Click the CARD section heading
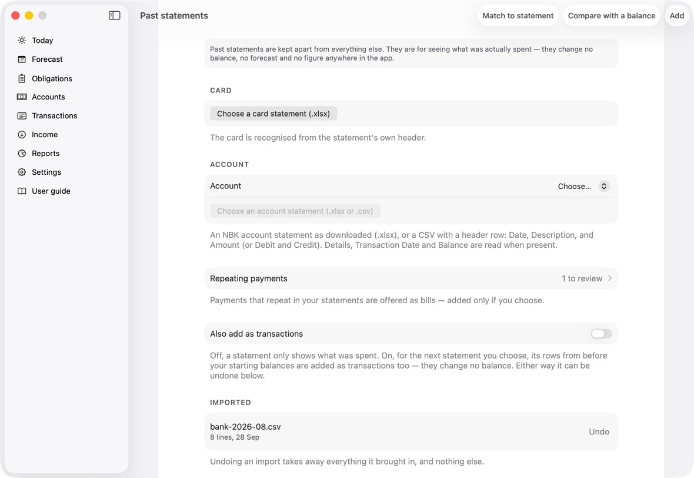This screenshot has width=694, height=478. coord(221,91)
